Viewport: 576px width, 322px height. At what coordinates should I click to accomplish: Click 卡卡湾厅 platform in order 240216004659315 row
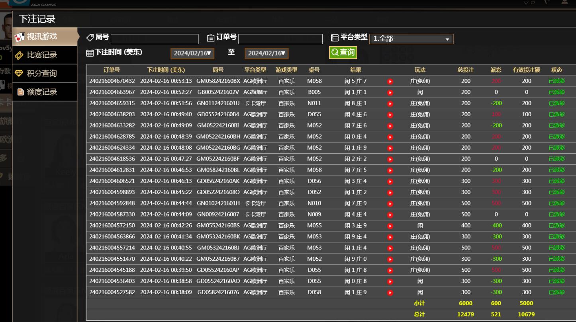255,103
